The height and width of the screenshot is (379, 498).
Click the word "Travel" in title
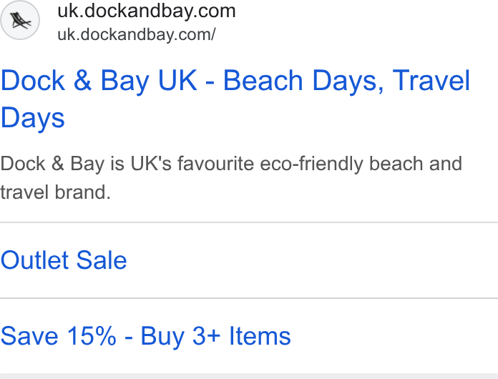point(431,81)
